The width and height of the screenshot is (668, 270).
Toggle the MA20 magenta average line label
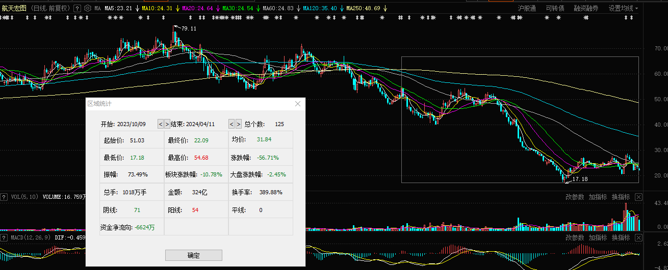tap(197, 9)
